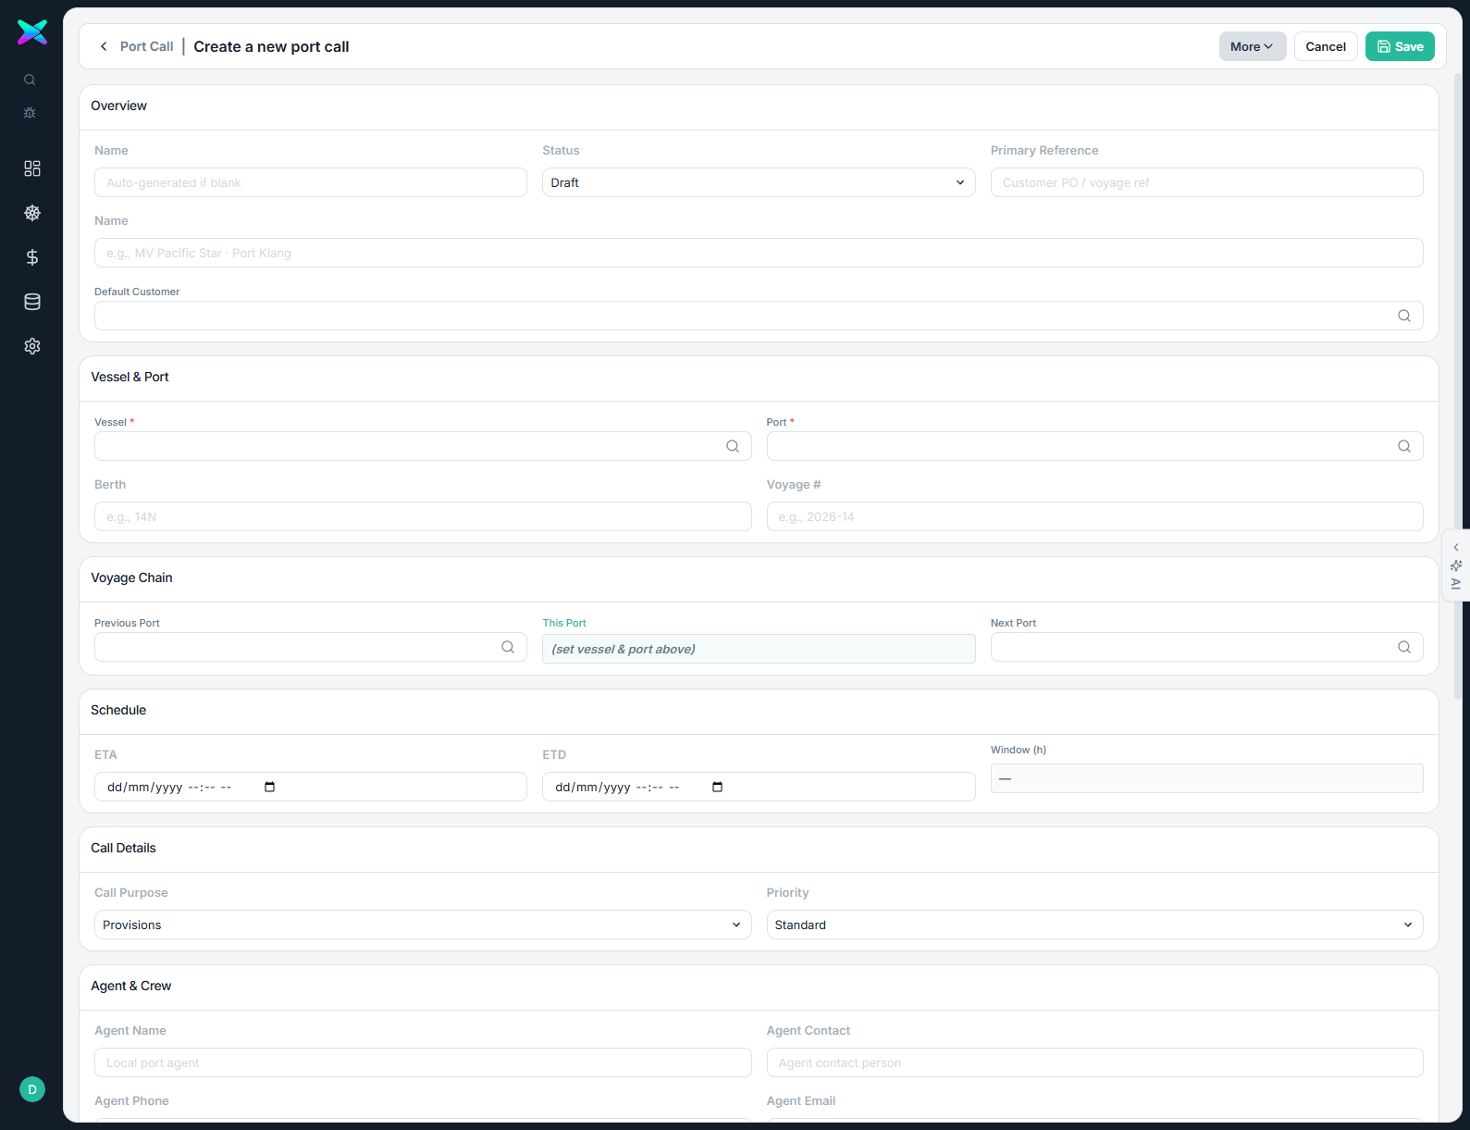The image size is (1470, 1130).
Task: Focus the Port lookup field
Action: [1094, 446]
